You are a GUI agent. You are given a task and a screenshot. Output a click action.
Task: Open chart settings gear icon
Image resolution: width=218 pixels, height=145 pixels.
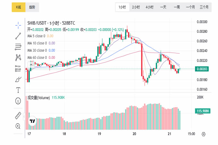click(x=204, y=134)
